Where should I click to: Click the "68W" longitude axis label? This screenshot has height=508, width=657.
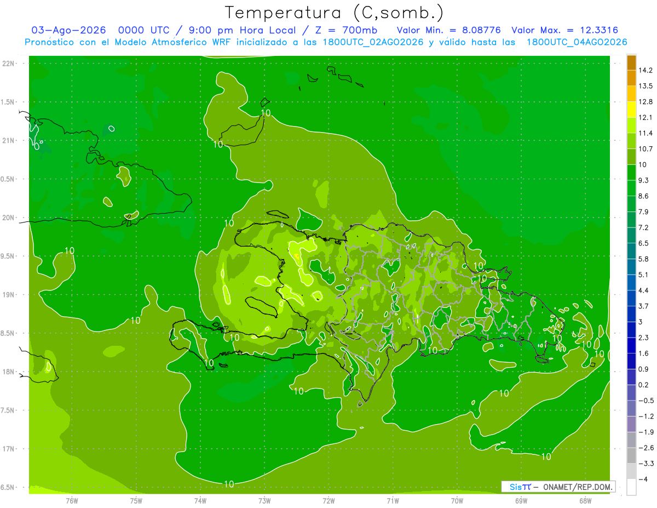(x=585, y=500)
